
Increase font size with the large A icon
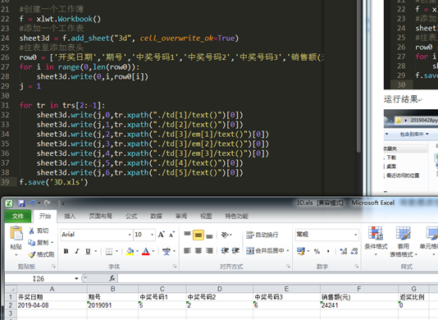(162, 235)
